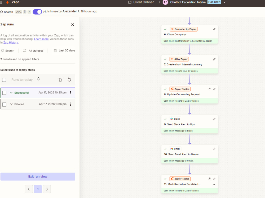Select the Filtered run from Apr 17 10:16 pm

(x=38, y=104)
